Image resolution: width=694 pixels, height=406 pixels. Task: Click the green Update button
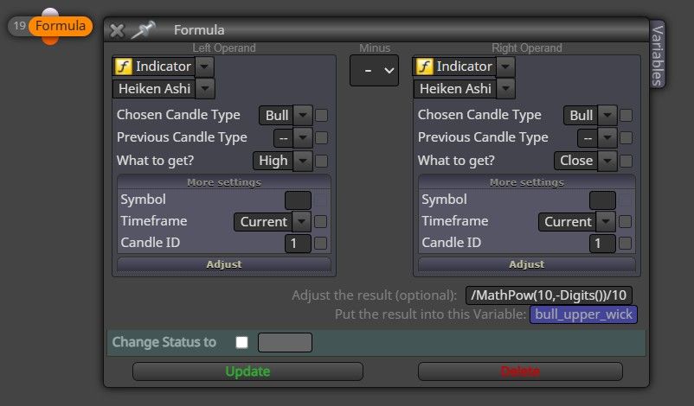click(247, 371)
